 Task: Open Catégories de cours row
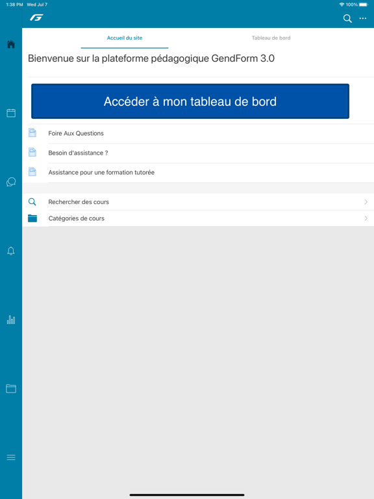coord(198,218)
